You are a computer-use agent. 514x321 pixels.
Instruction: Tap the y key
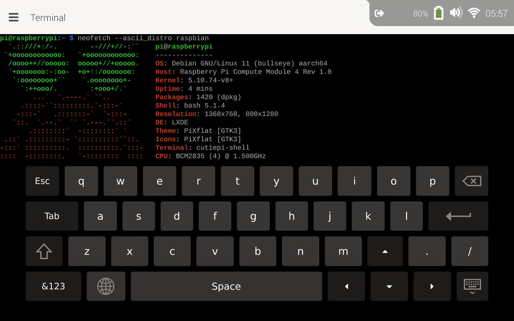tap(276, 181)
